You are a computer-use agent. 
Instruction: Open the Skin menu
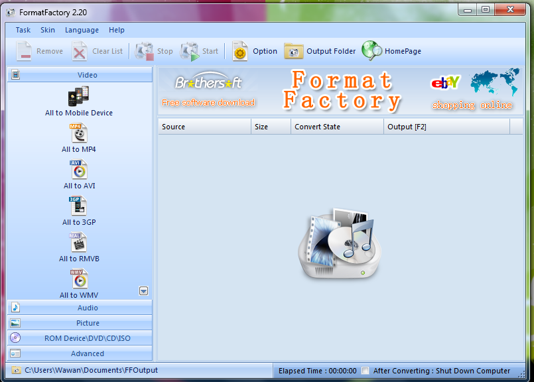pos(48,30)
